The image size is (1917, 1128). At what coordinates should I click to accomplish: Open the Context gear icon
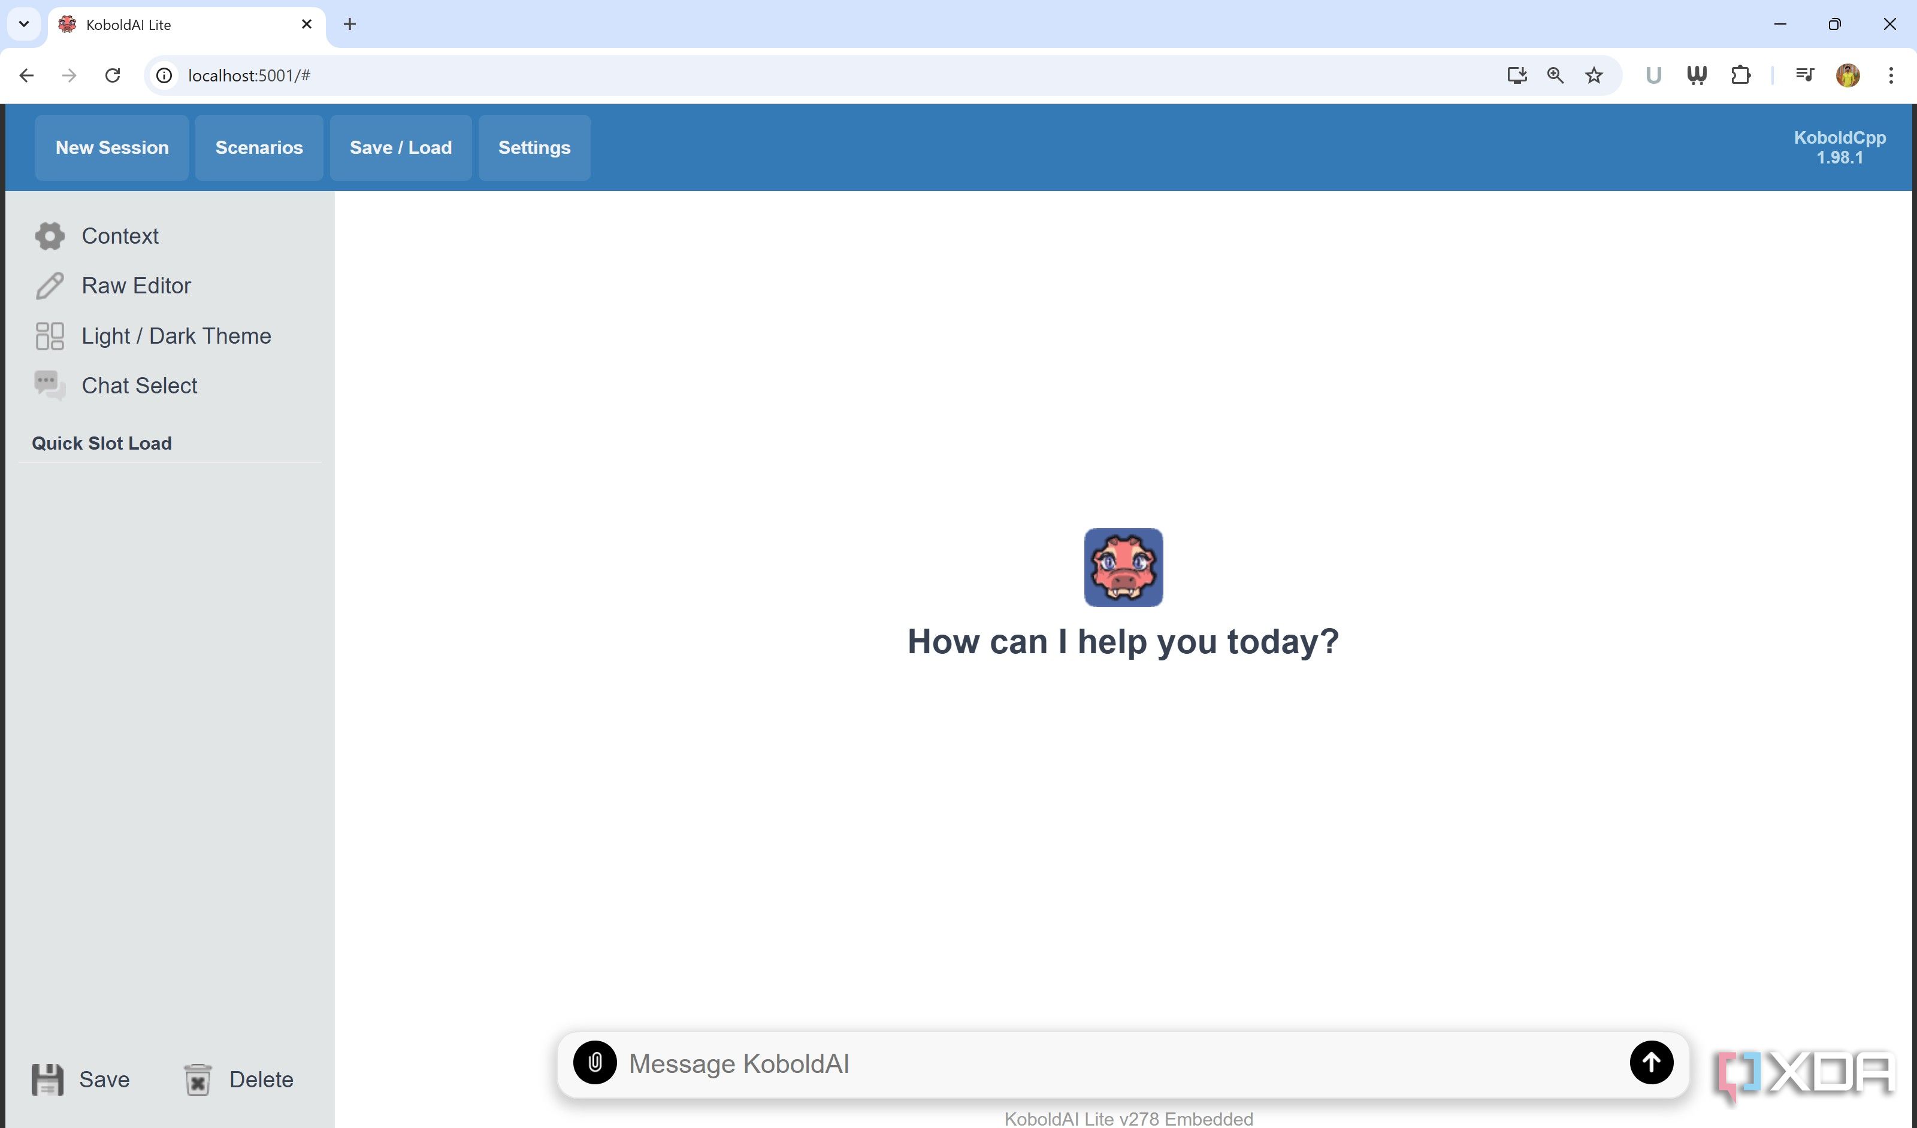click(x=50, y=236)
